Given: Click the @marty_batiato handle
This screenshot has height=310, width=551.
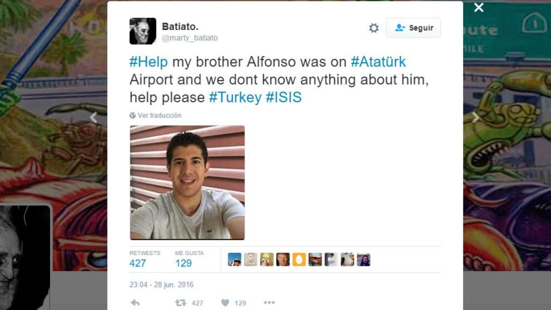Looking at the screenshot, I should pos(190,38).
